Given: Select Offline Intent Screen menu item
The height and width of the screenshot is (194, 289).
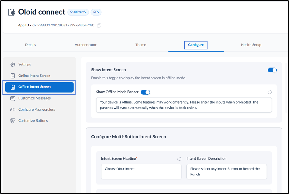Looking at the screenshot, I should [39, 87].
